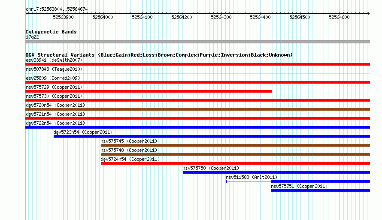This screenshot has height=220, width=382.
Task: Select the blue dgv5723n54 gain bar
Action: coord(212,136)
